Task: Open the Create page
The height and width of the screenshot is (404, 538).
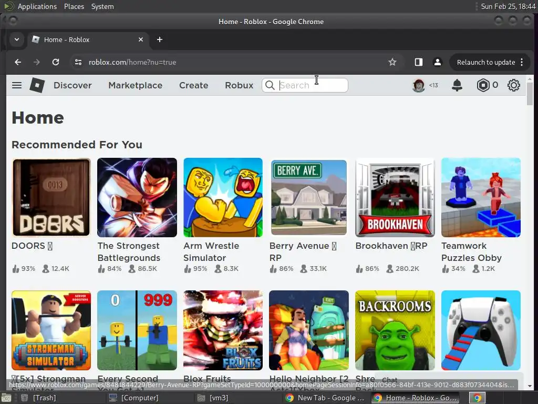Action: click(x=193, y=85)
